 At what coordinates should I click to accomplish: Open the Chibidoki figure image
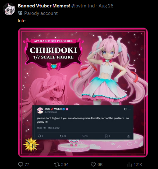pos(83,93)
